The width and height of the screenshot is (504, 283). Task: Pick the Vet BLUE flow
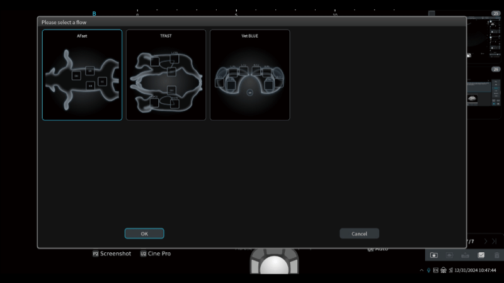click(249, 75)
